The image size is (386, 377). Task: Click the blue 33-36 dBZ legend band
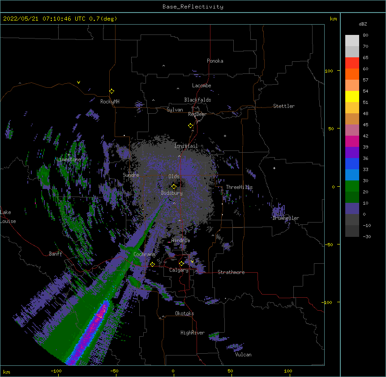click(352, 163)
